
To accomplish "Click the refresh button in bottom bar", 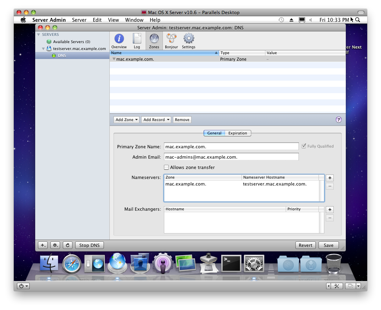I will click(68, 245).
